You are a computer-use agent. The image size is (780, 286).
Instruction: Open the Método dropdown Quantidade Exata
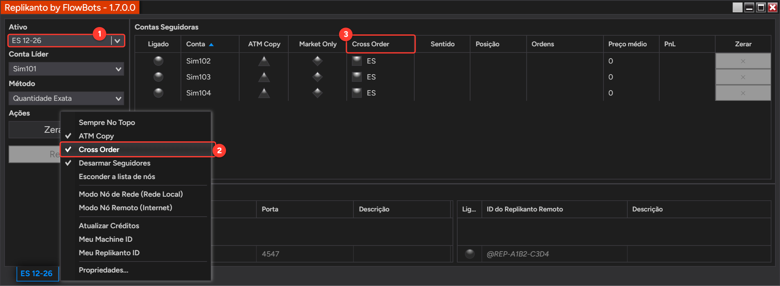coord(66,98)
